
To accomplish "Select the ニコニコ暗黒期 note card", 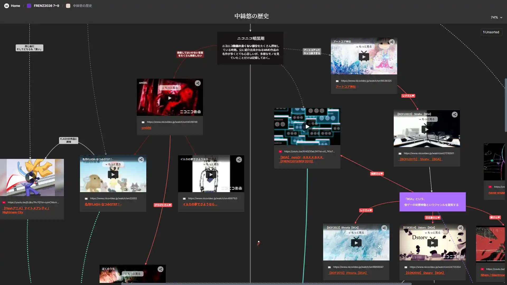I will (250, 48).
